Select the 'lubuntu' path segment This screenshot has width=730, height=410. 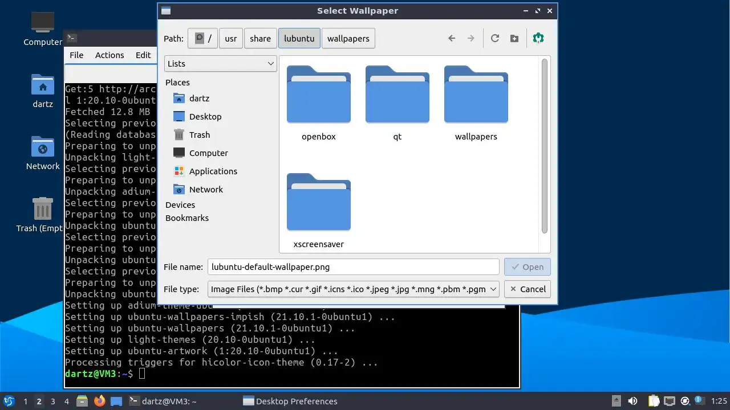click(299, 39)
